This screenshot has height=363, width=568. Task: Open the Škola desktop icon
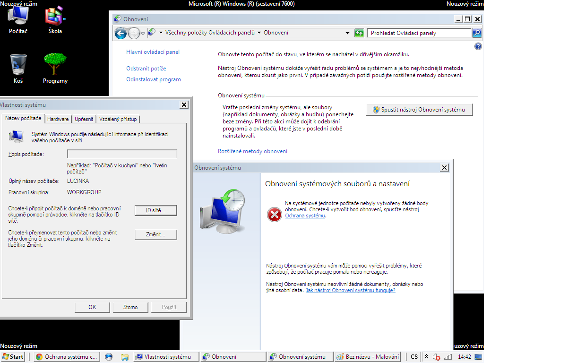(x=55, y=20)
